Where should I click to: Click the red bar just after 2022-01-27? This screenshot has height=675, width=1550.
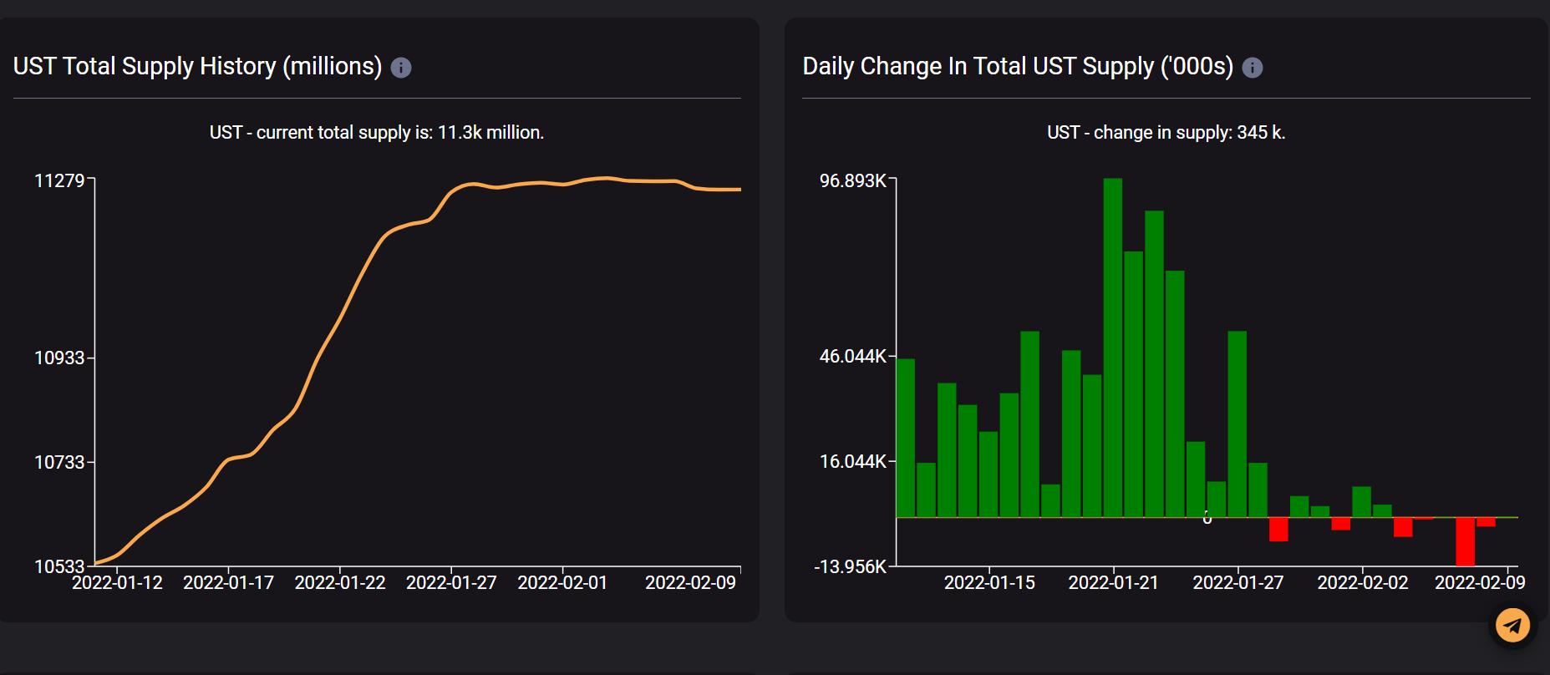(x=1278, y=529)
